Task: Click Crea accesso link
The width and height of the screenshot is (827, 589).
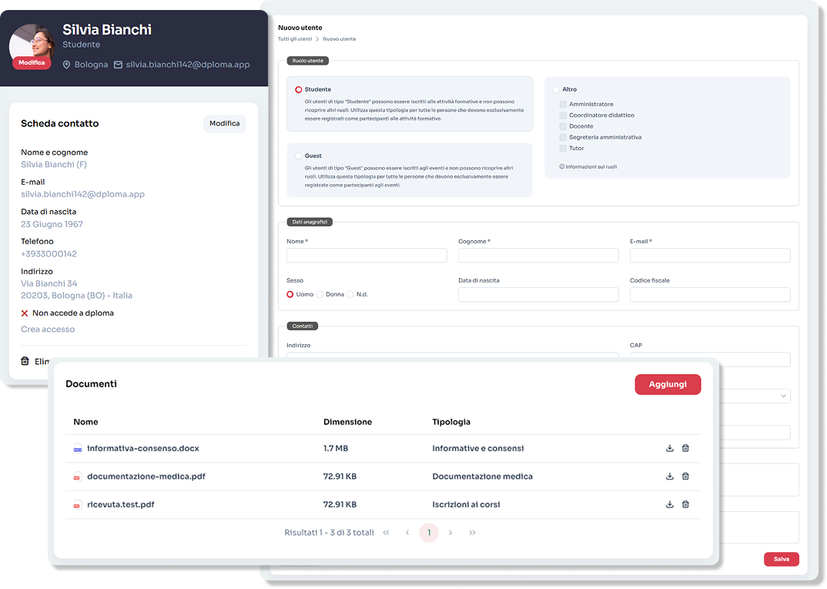Action: 48,329
